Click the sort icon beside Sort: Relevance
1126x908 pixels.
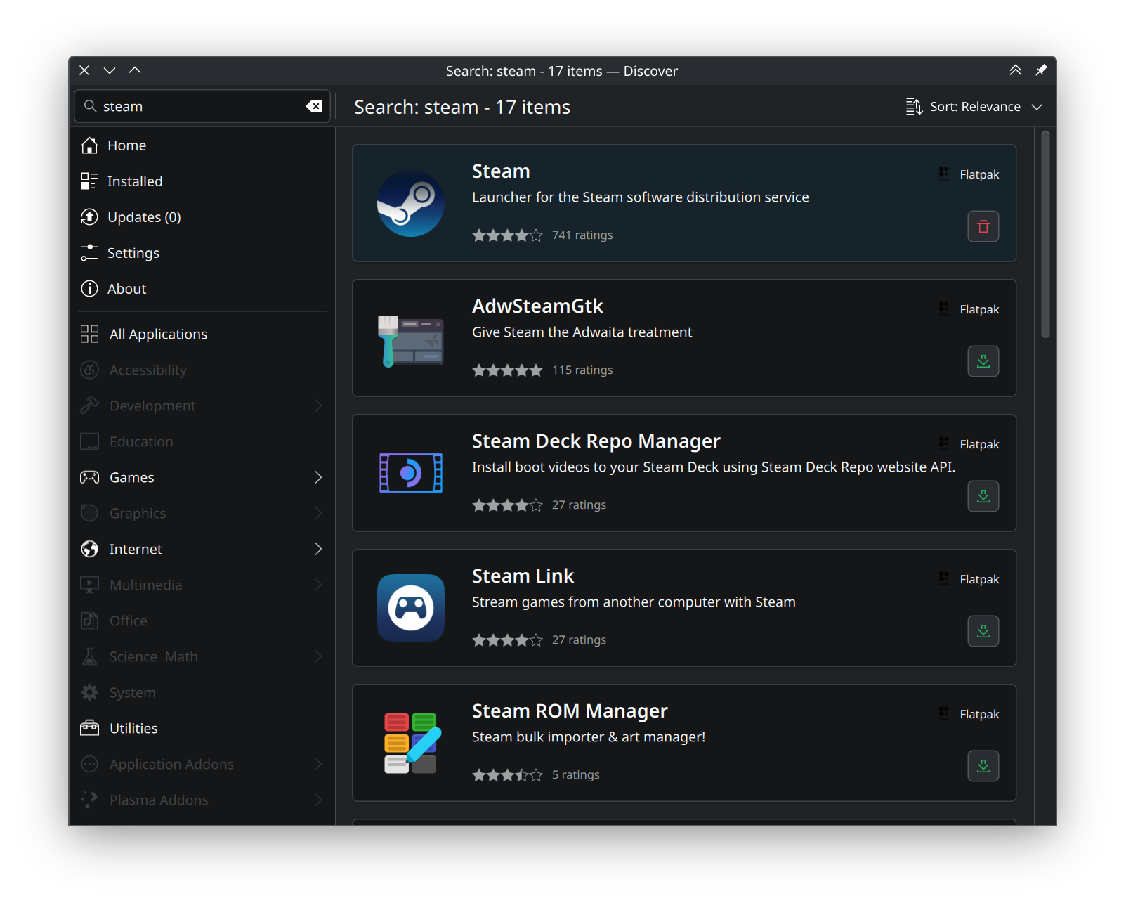pos(914,106)
